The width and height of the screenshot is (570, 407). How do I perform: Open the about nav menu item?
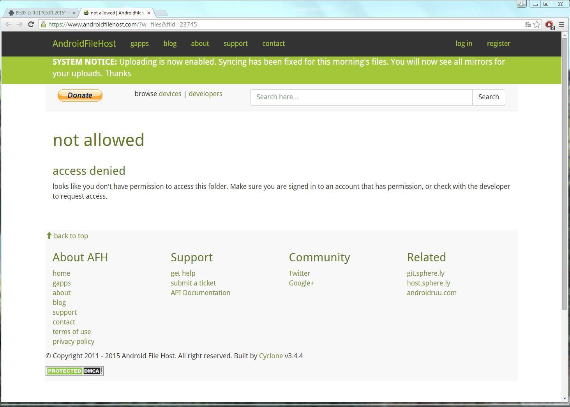[x=200, y=44]
